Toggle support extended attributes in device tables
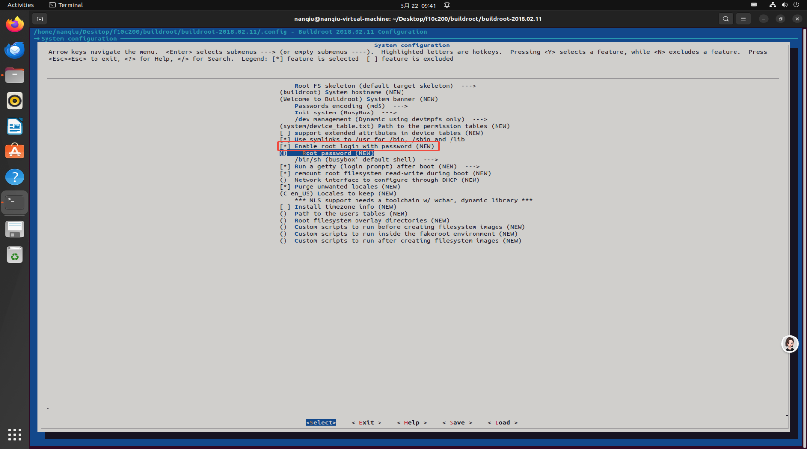Viewport: 807px width, 449px height. pyautogui.click(x=381, y=133)
